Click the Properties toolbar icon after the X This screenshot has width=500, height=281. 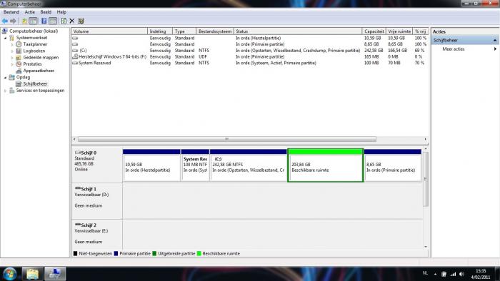81,21
